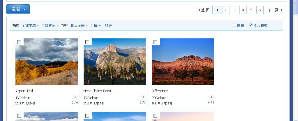Click the Near Glacier Point... title link
Viewport: 298px width, 121px height.
[x=99, y=91]
